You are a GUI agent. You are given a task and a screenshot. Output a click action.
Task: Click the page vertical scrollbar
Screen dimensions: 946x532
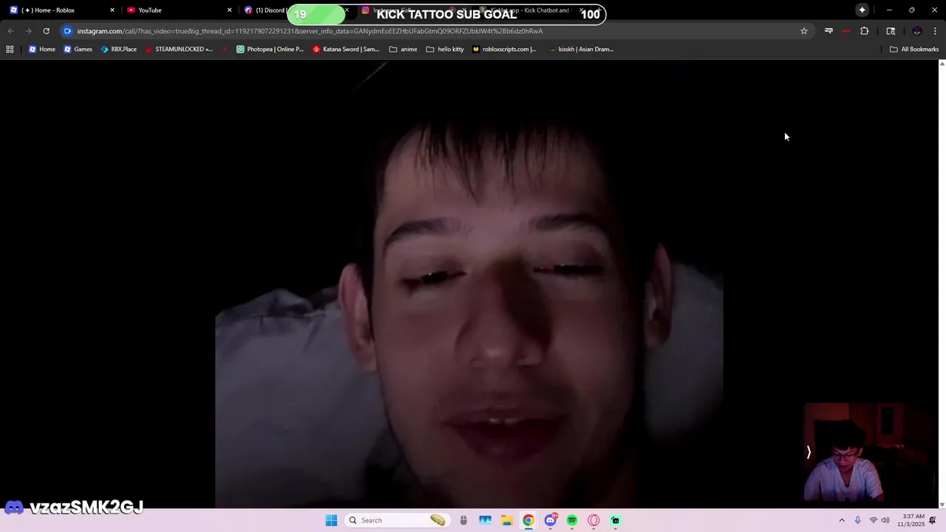point(942,284)
